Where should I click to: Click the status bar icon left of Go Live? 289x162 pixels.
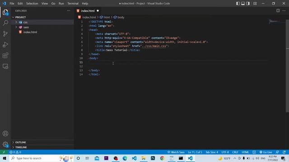click(x=254, y=152)
